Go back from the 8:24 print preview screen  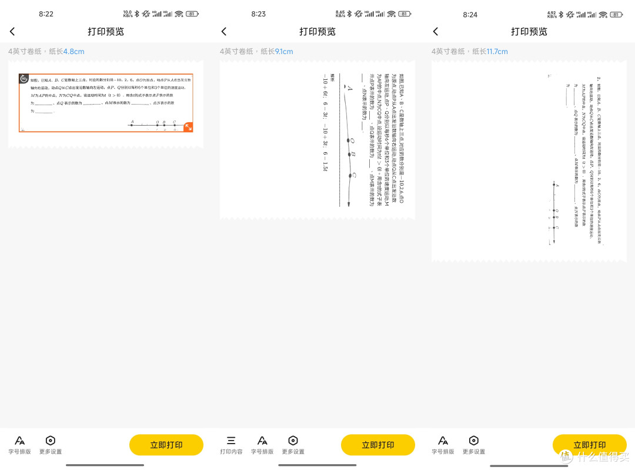[x=435, y=32]
